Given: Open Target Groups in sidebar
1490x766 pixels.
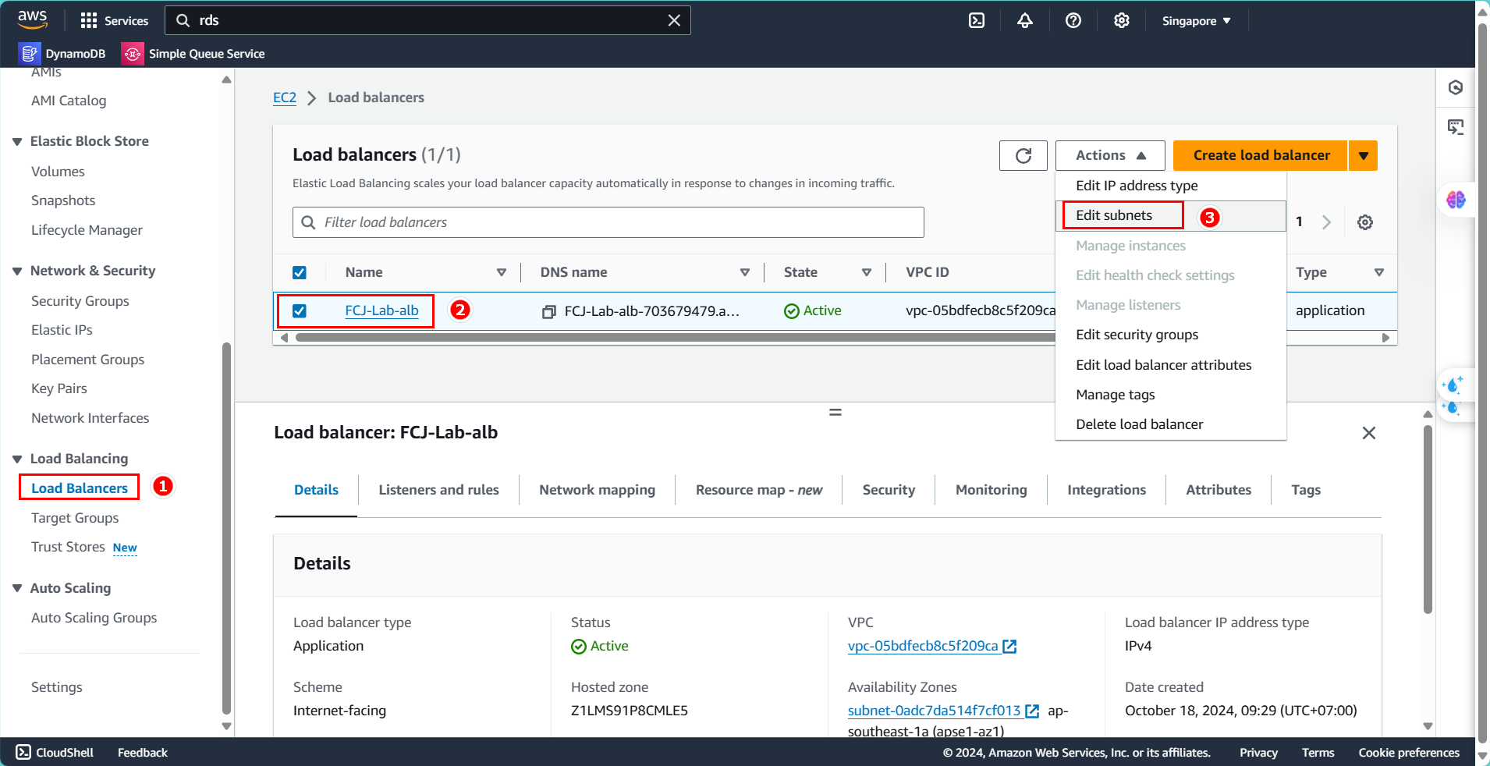Looking at the screenshot, I should [x=75, y=518].
